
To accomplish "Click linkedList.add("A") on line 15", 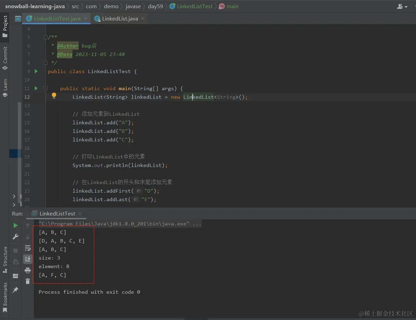I will tap(103, 123).
